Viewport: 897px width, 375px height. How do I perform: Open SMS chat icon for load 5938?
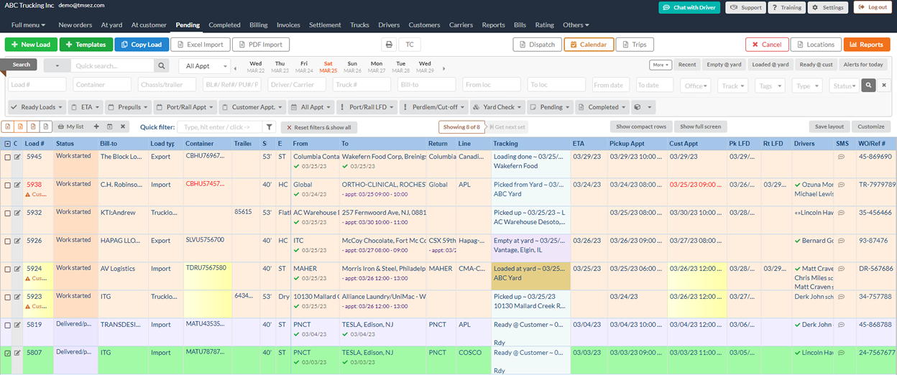pos(841,185)
